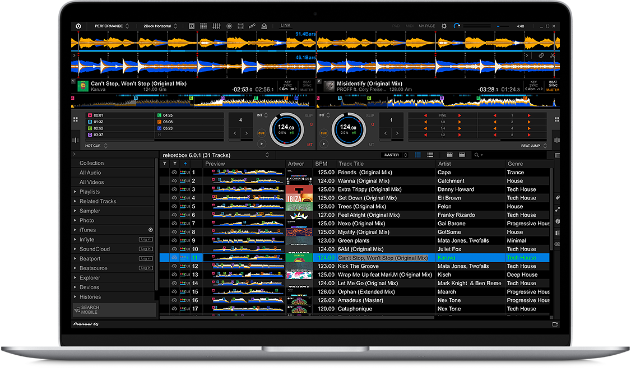The image size is (631, 376).
Task: Start playback on deck 2
Action: (x=323, y=143)
